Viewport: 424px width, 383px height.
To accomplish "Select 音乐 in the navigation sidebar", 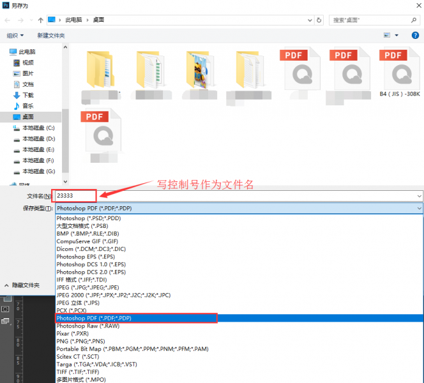I will (27, 105).
